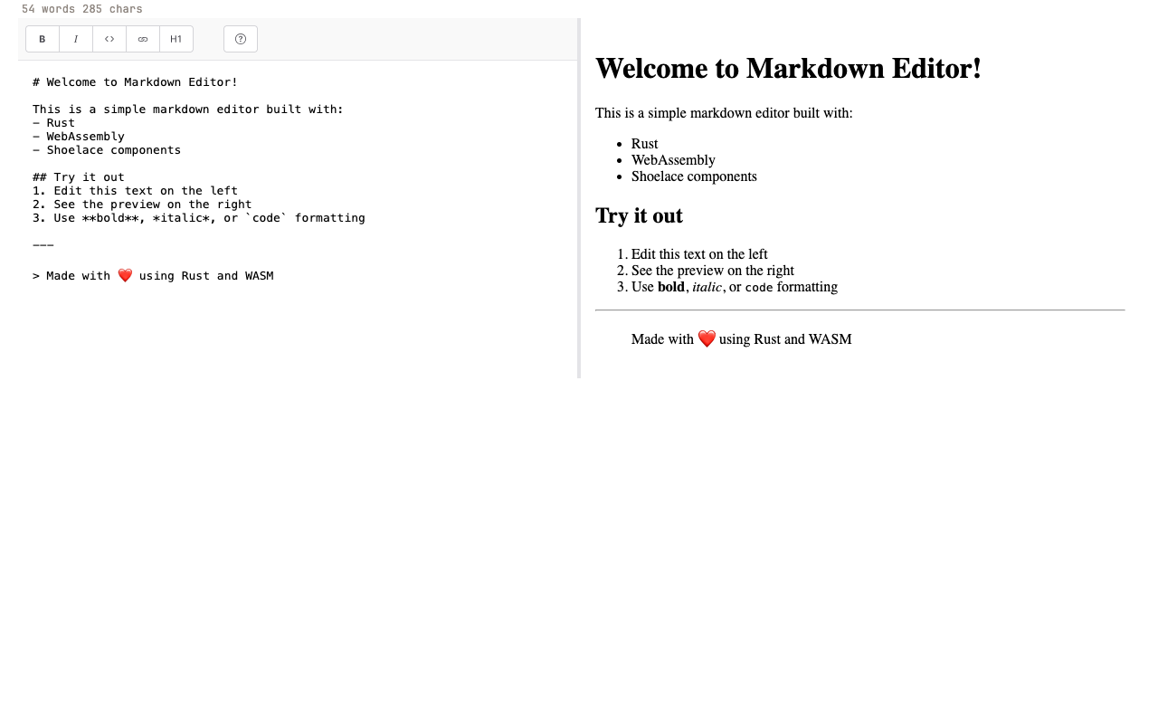The width and height of the screenshot is (1158, 724).
Task: Click the 'Shoelace components' bullet in the preview
Action: tap(694, 176)
